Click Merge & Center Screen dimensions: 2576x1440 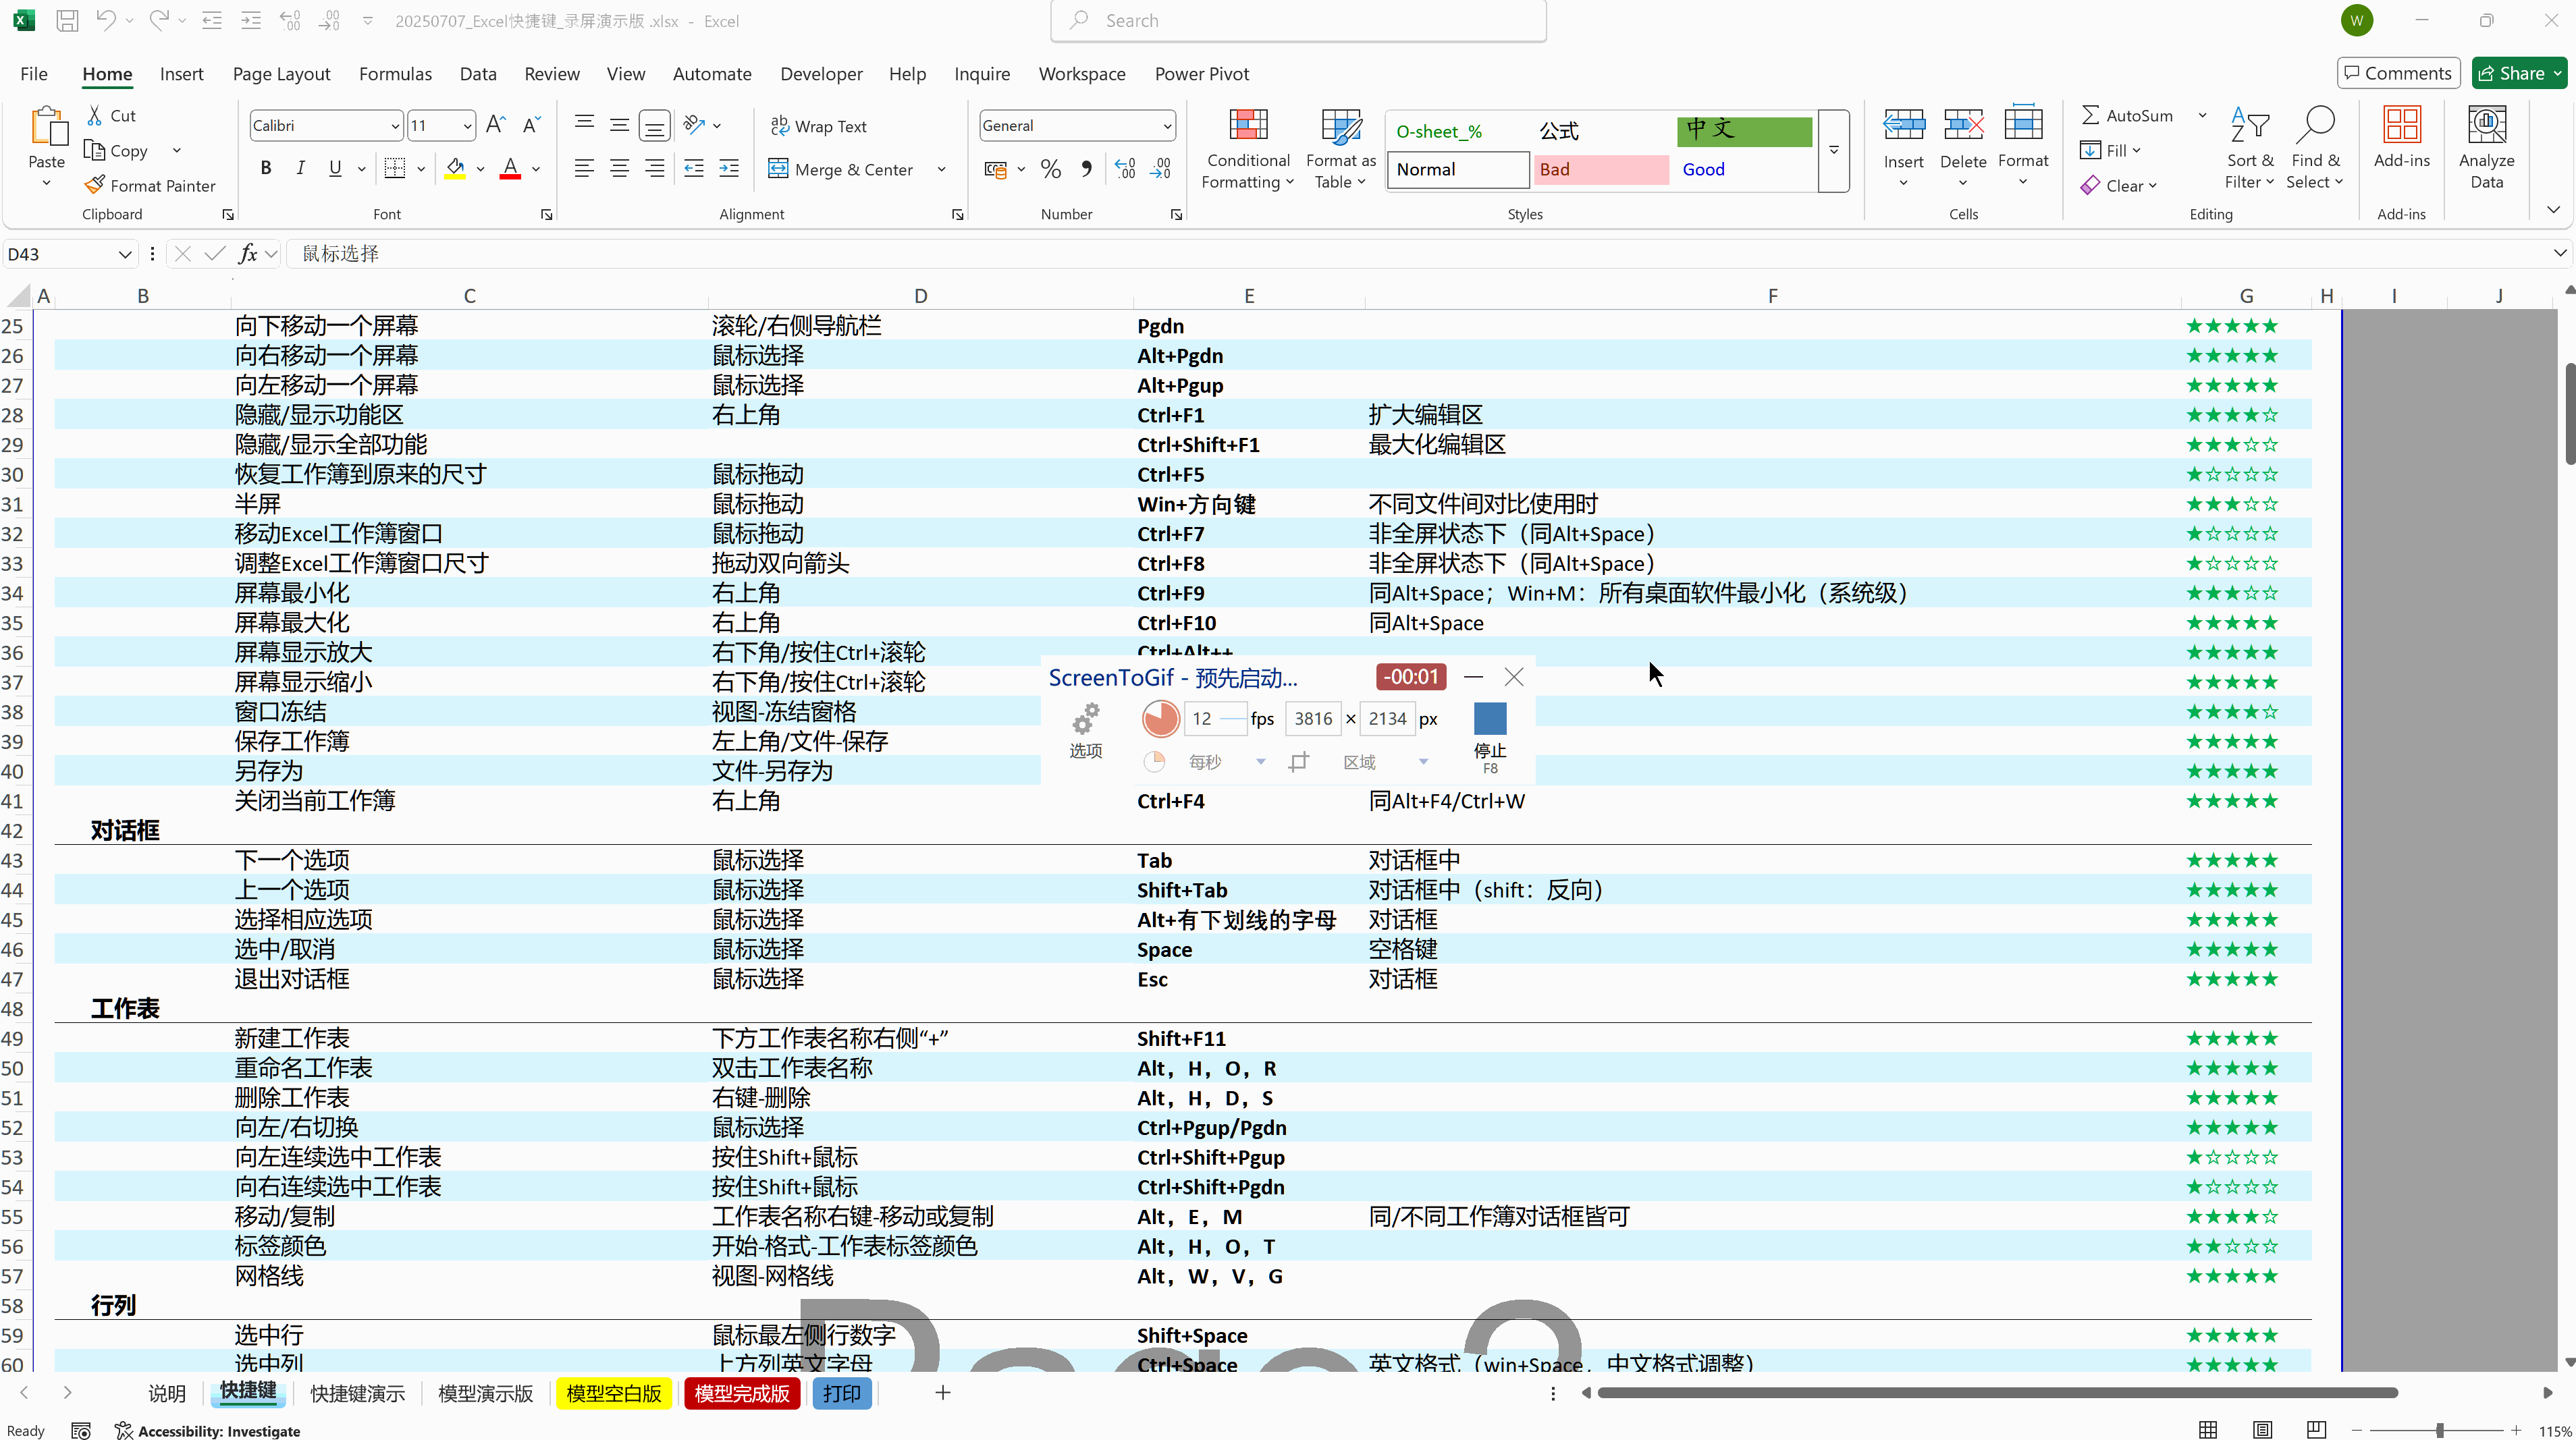(841, 169)
